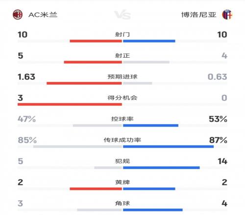Open the 博洛尼亚 team name

click(199, 15)
